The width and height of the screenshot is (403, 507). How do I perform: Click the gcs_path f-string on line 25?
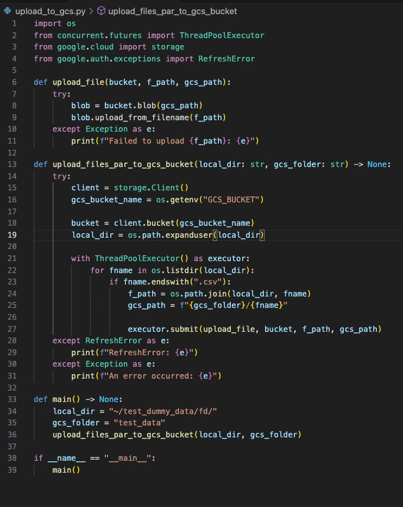click(x=234, y=306)
